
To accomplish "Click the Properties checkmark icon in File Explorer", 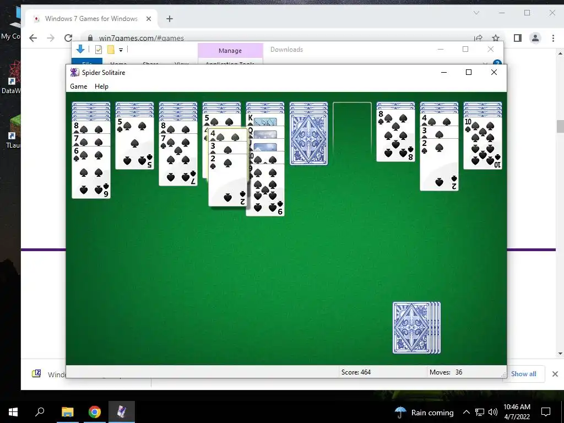I will [98, 50].
